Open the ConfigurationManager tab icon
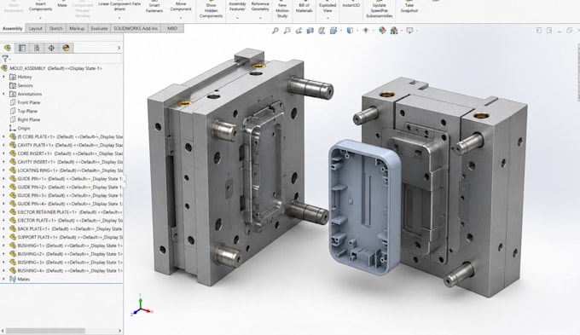This screenshot has height=335, width=580. 37,48
